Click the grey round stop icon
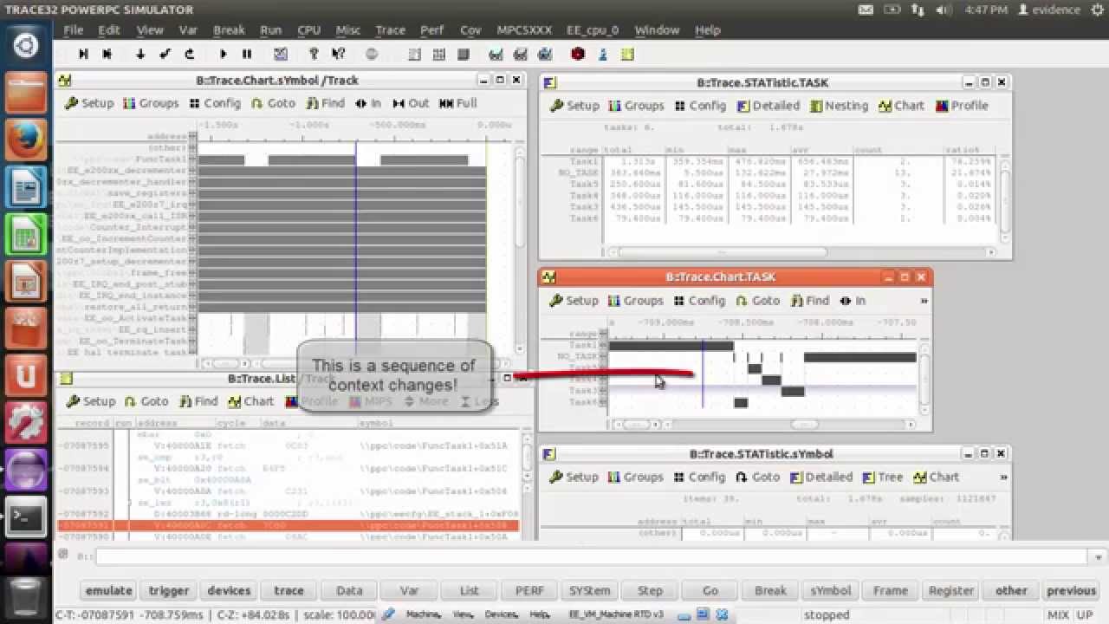This screenshot has width=1109, height=624. tap(372, 54)
